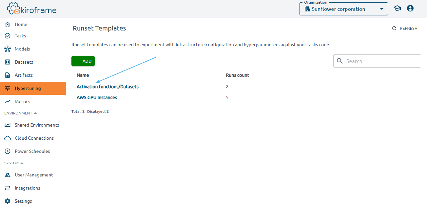This screenshot has height=224, width=427.
Task: Click the Power Schedules clock icon
Action: pos(8,151)
